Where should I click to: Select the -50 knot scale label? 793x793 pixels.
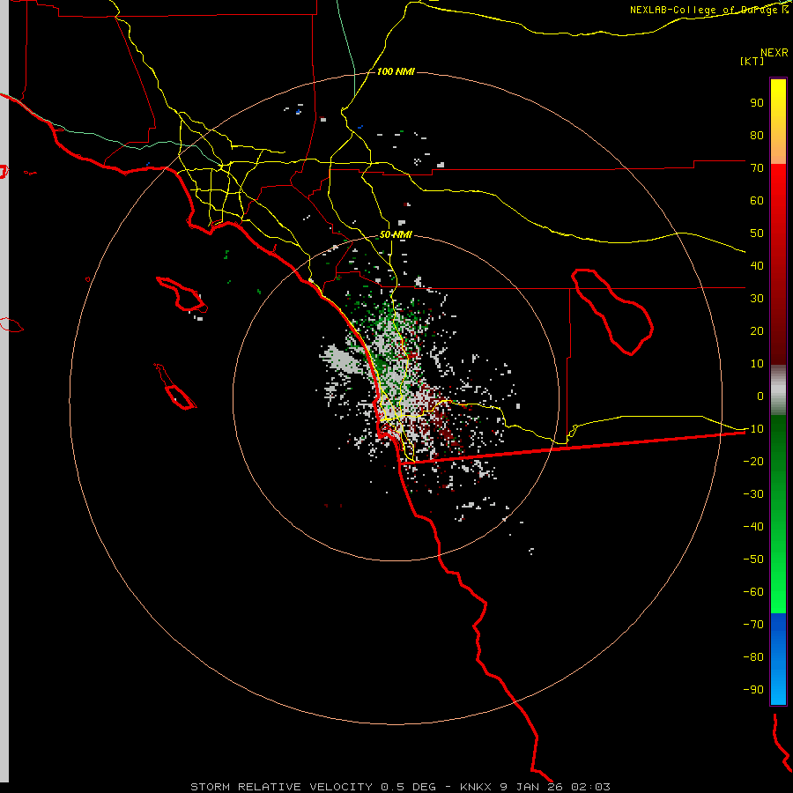[753, 560]
